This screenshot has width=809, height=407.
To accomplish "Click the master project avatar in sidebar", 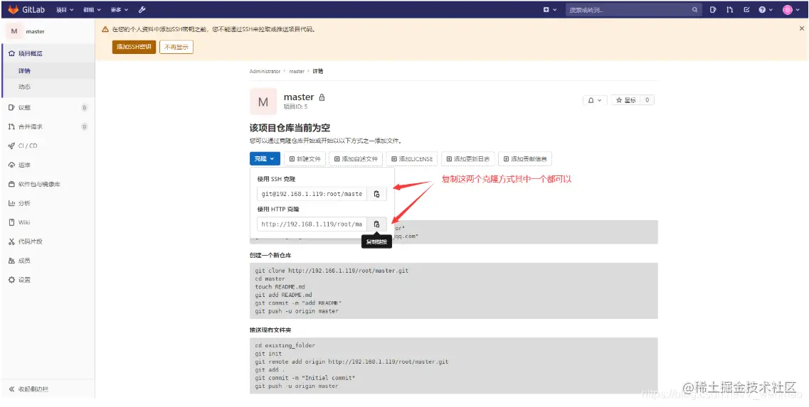I will [x=14, y=31].
